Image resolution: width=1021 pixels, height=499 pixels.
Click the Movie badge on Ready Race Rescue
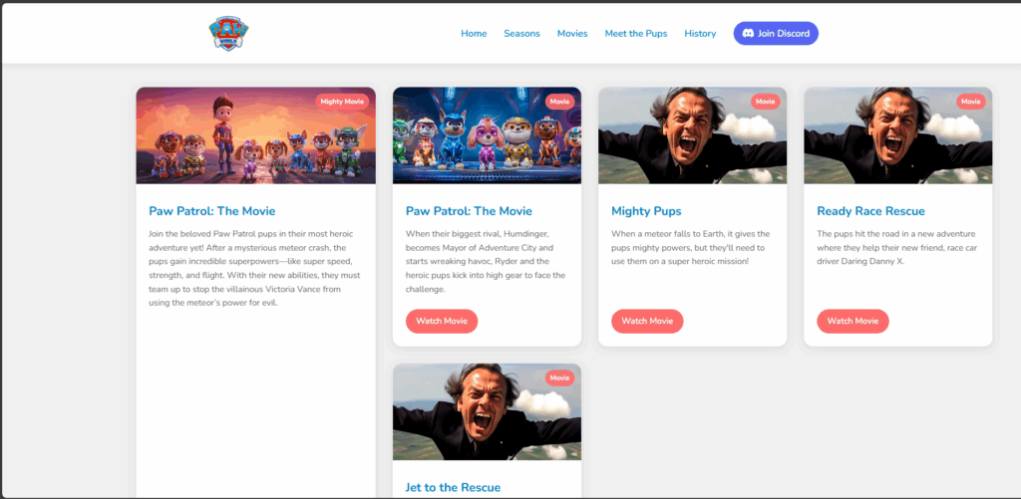click(x=970, y=102)
